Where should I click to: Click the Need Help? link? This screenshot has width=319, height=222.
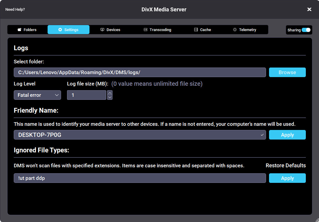coord(15,10)
